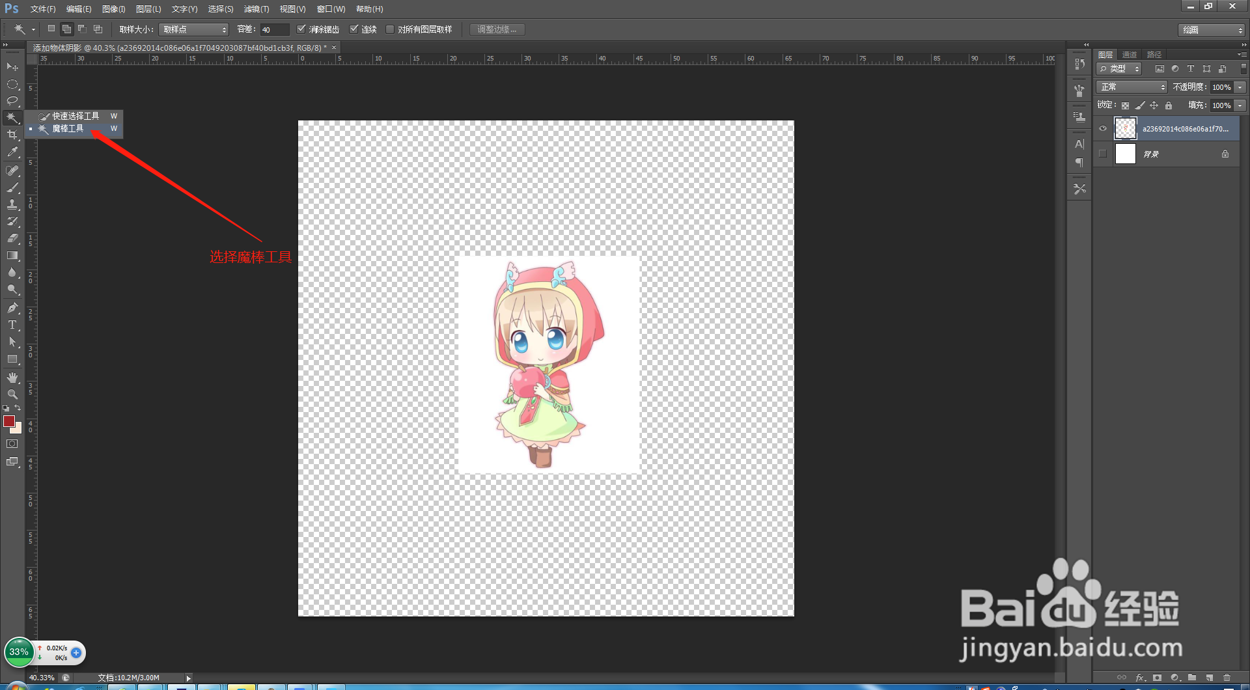Select the Lasso tool
The width and height of the screenshot is (1250, 690).
[12, 101]
